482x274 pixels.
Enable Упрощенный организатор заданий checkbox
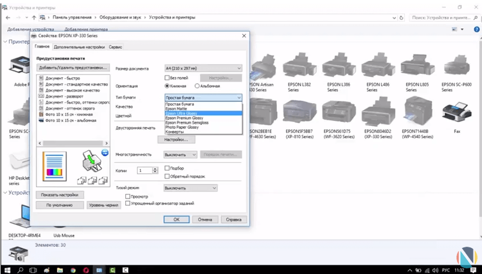point(128,203)
